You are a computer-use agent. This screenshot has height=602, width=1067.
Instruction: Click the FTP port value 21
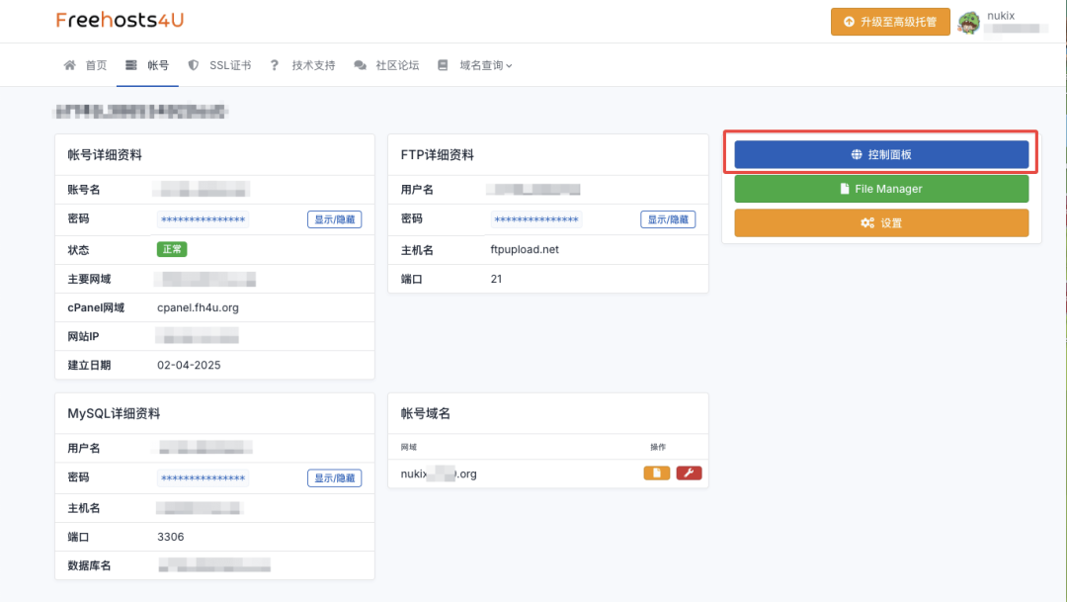coord(496,279)
